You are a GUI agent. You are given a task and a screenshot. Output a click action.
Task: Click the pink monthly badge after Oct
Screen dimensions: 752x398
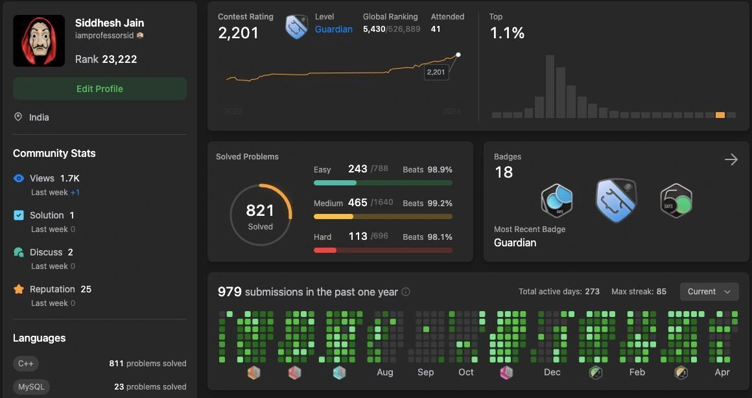point(506,372)
